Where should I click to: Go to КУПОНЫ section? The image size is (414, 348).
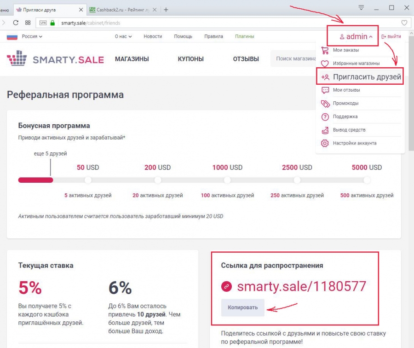click(x=190, y=59)
